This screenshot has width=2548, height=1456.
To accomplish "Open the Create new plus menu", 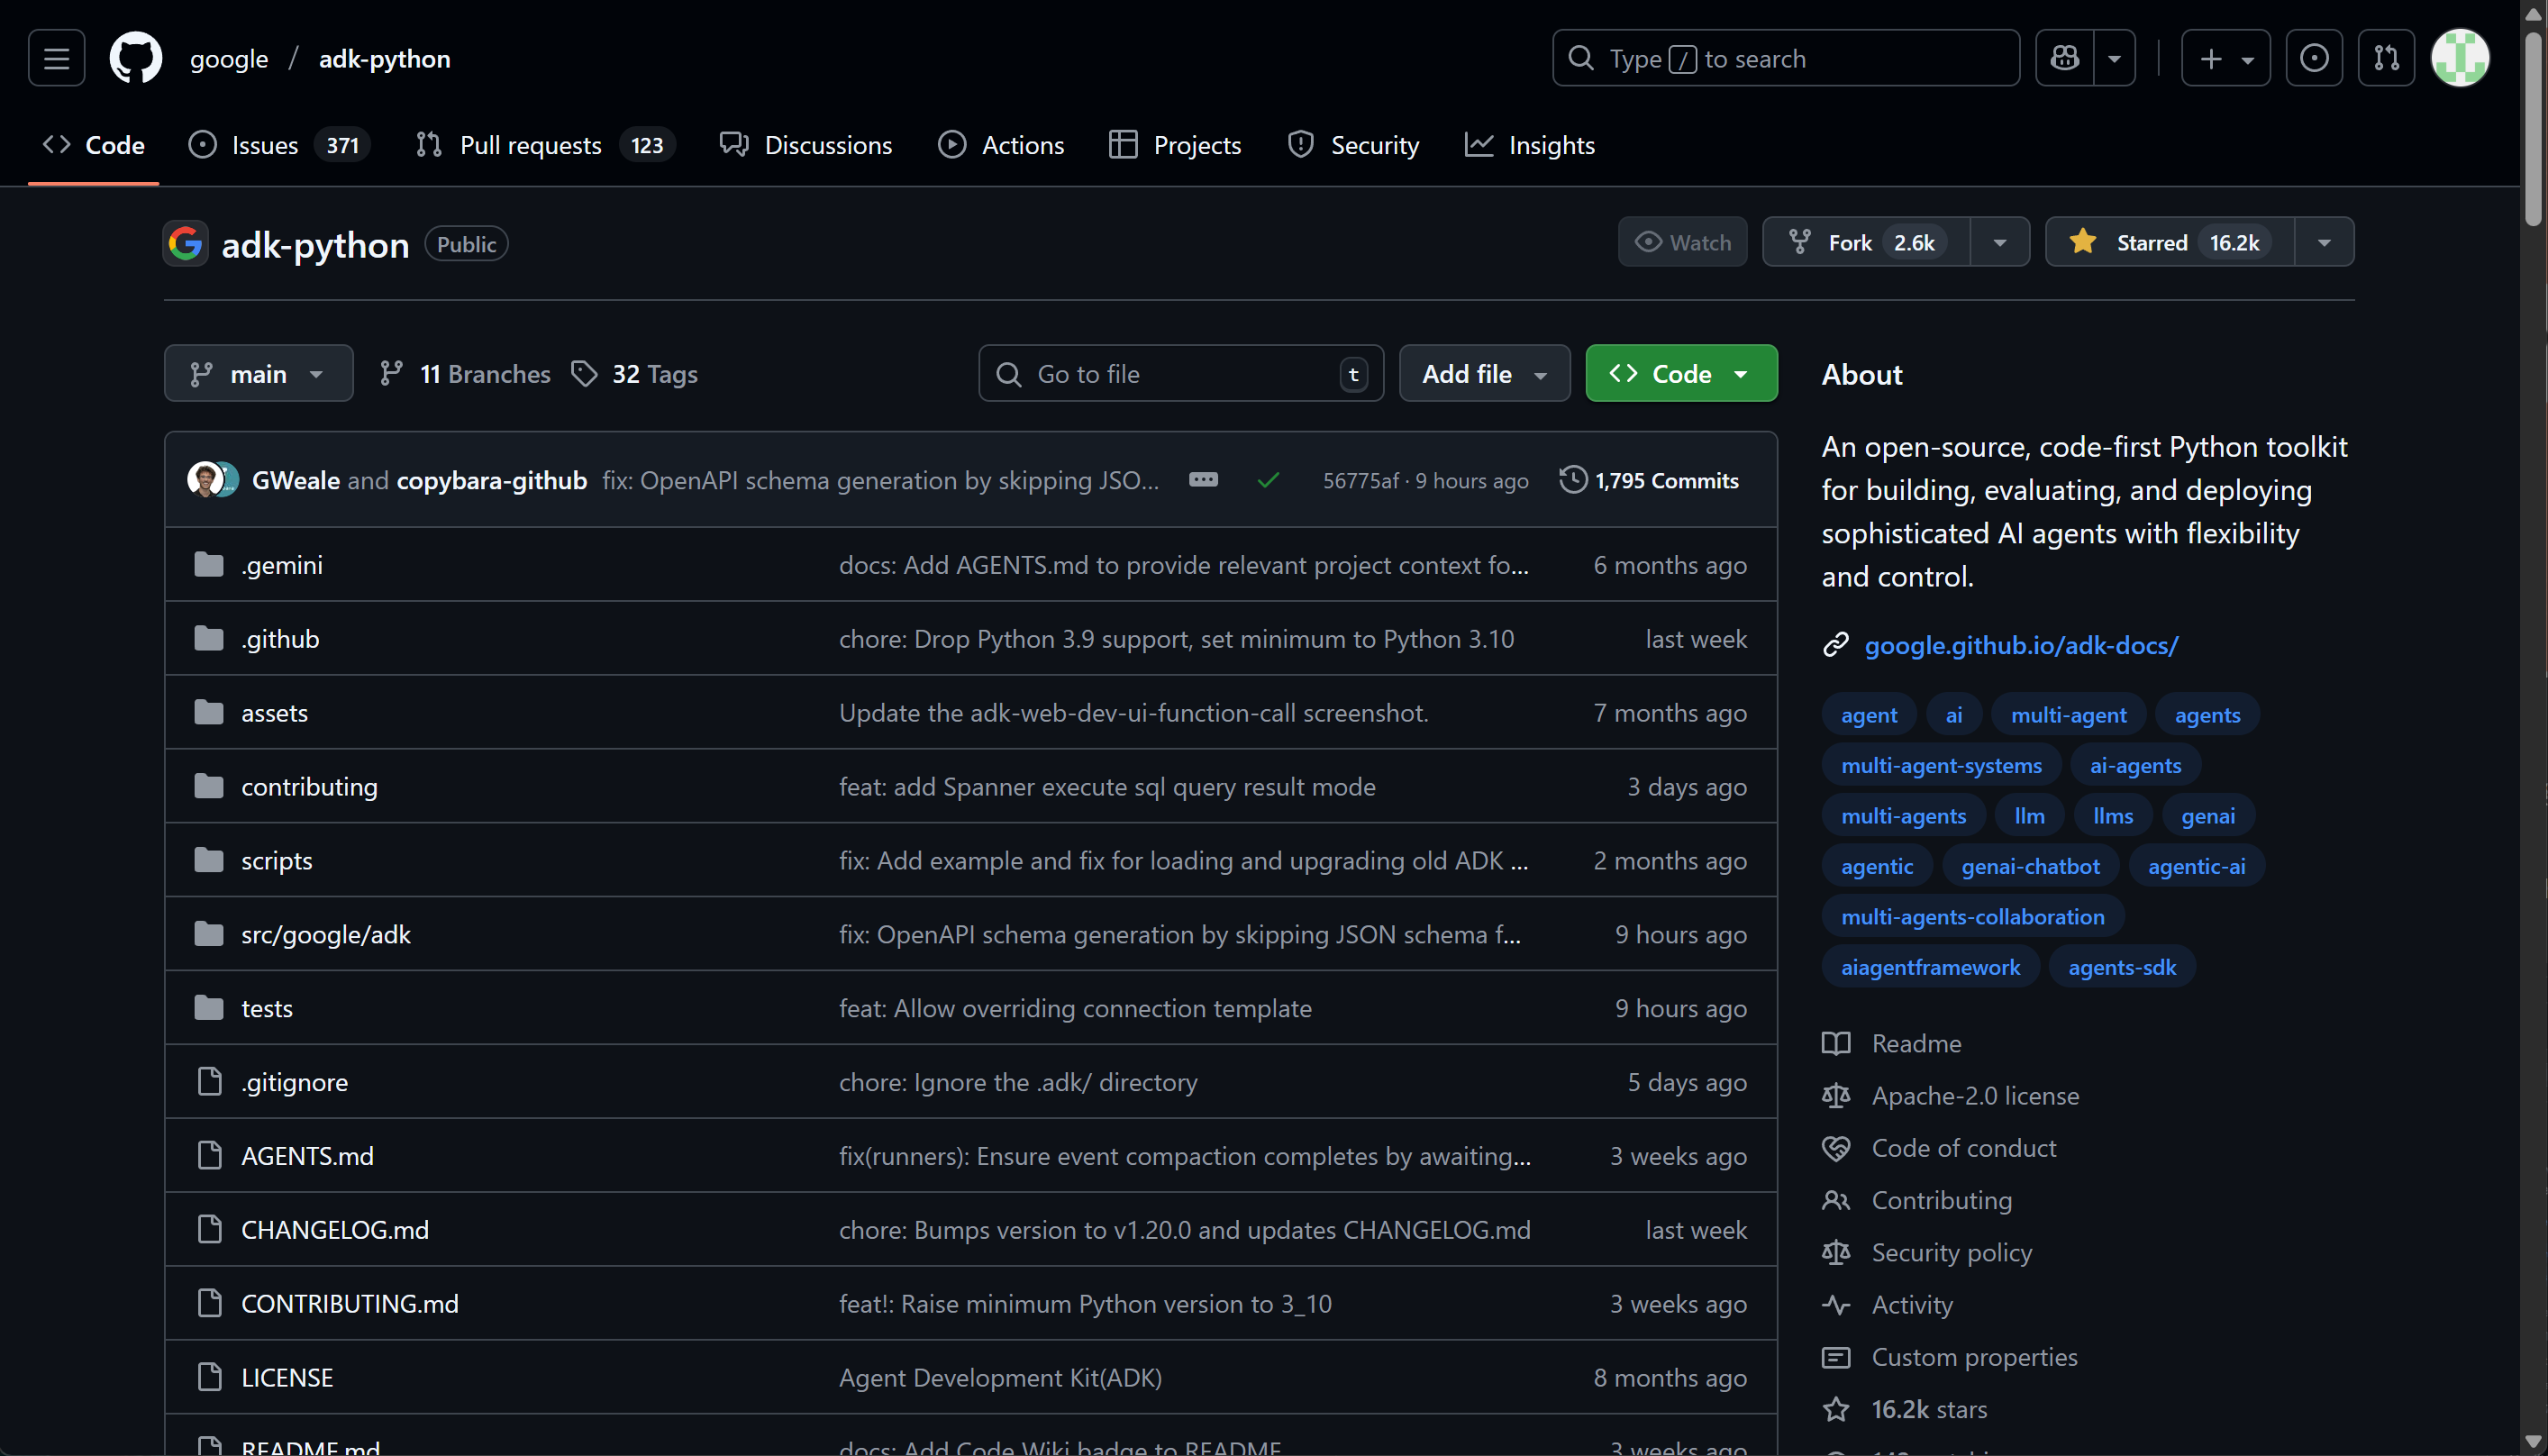I will (2225, 58).
